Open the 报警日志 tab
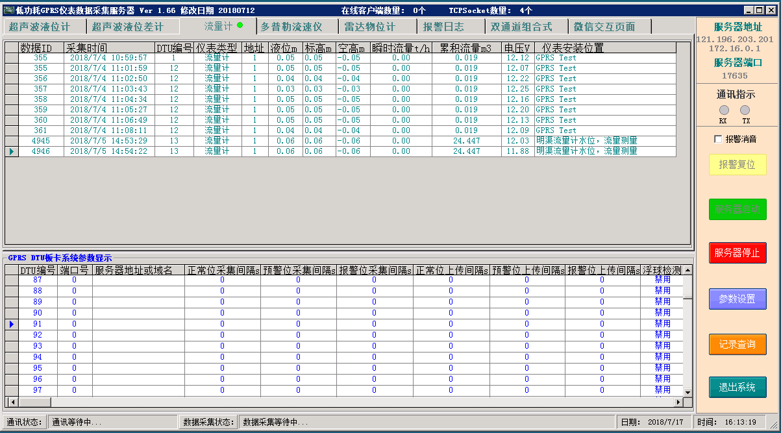Image resolution: width=781 pixels, height=433 pixels. [443, 27]
